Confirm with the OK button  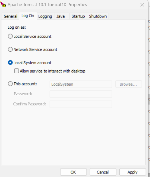pos(74,172)
